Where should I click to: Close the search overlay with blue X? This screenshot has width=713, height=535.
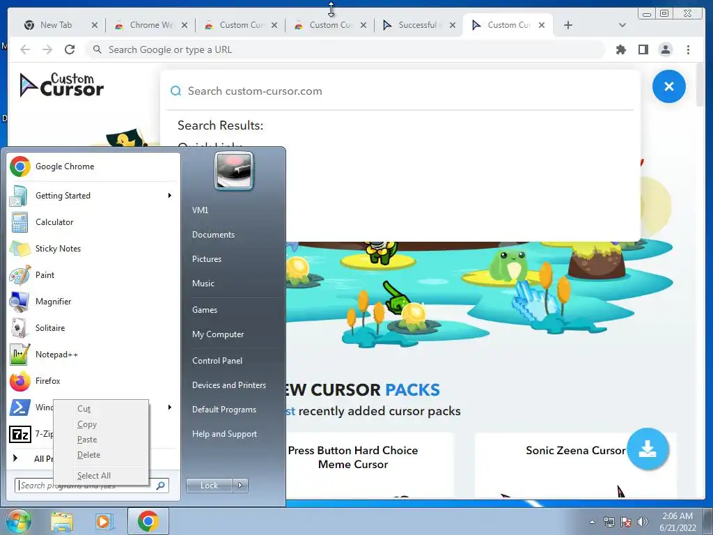[668, 86]
